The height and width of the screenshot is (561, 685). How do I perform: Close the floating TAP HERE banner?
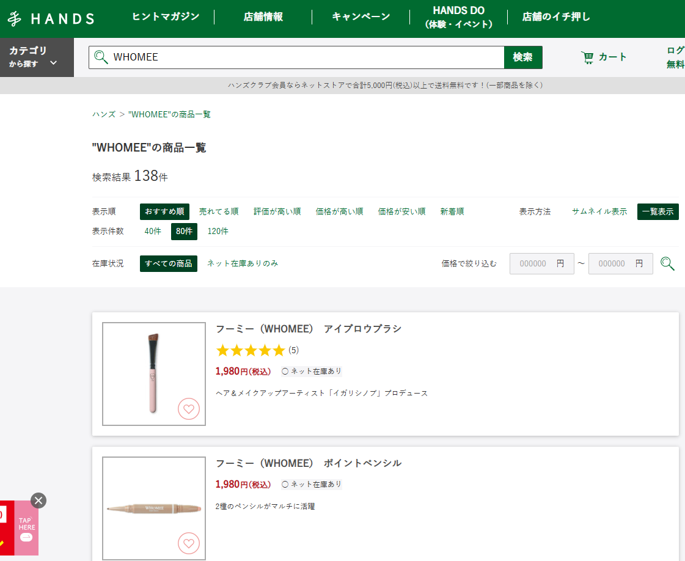(38, 501)
